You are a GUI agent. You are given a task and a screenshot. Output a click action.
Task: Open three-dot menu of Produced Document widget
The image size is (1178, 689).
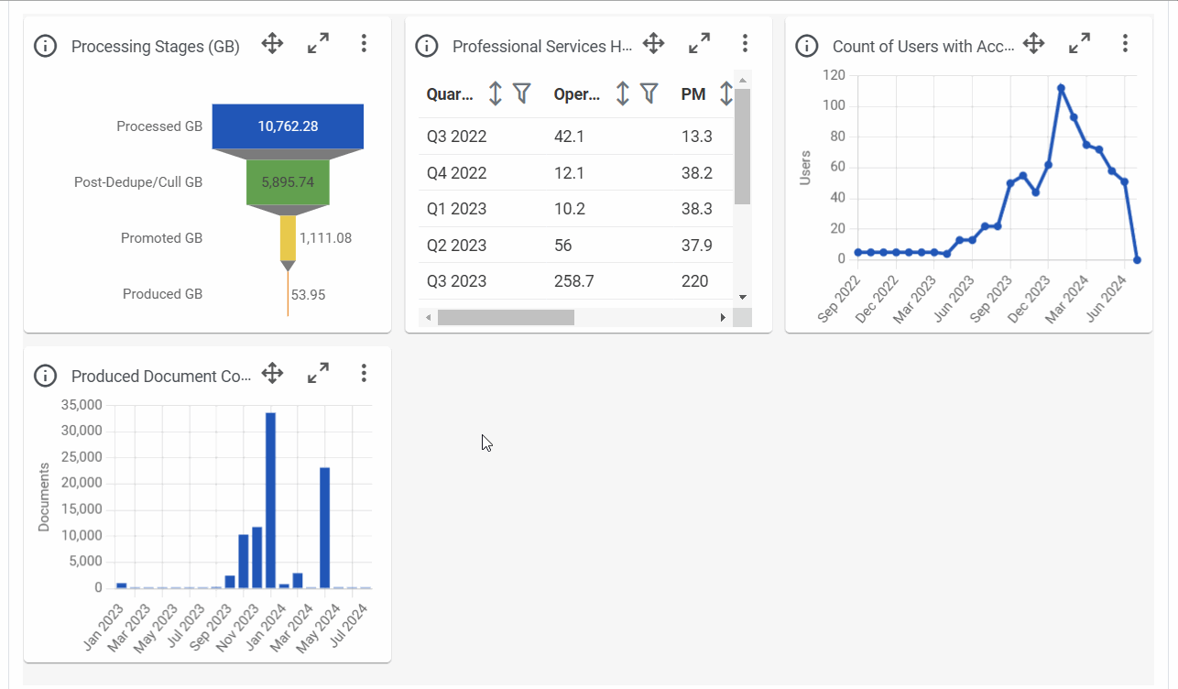tap(364, 373)
